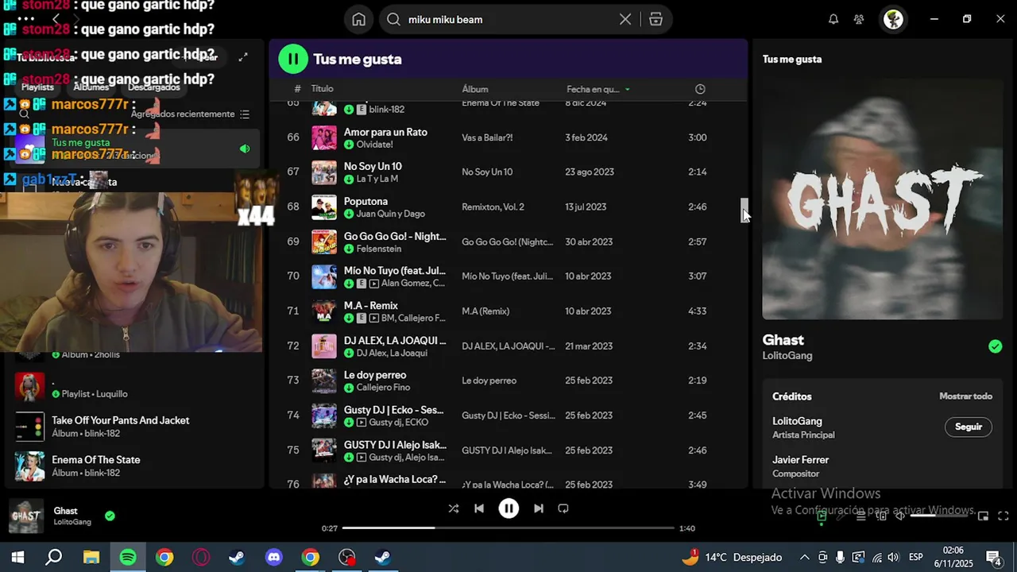Mute volume with the speaker icon

[899, 516]
